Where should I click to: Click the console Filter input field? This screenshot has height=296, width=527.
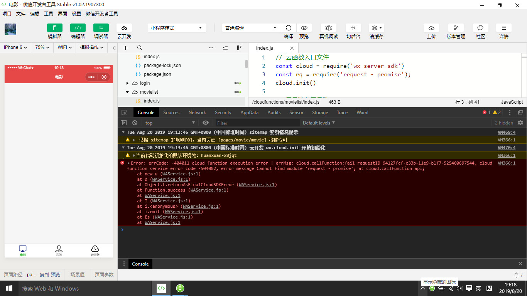coord(257,123)
